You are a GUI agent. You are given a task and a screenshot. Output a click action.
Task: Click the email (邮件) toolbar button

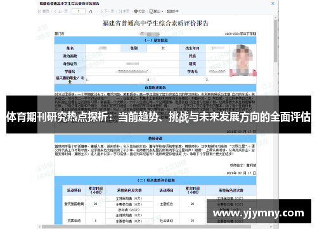[173, 11]
